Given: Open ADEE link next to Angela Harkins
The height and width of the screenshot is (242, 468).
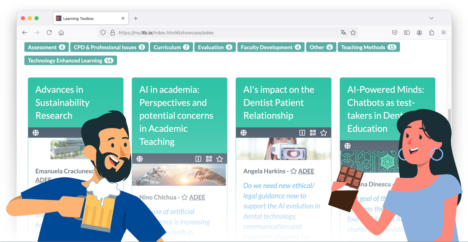Looking at the screenshot, I should (306, 171).
